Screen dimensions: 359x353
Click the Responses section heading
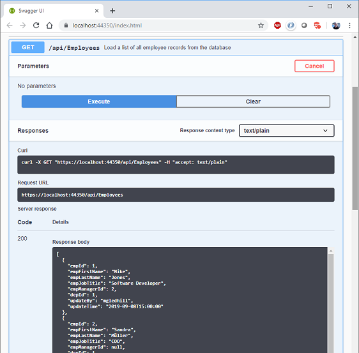coord(33,131)
